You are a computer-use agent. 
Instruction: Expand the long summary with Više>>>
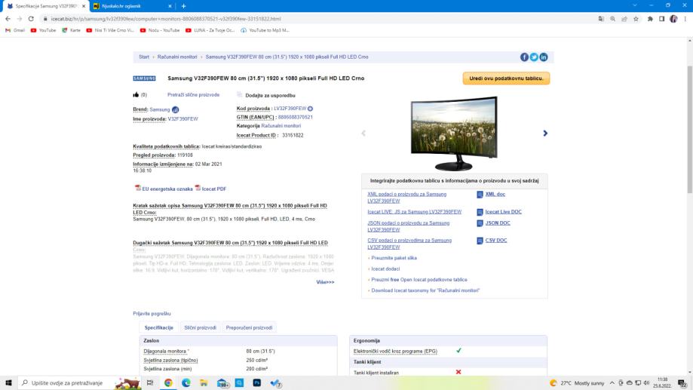(325, 282)
